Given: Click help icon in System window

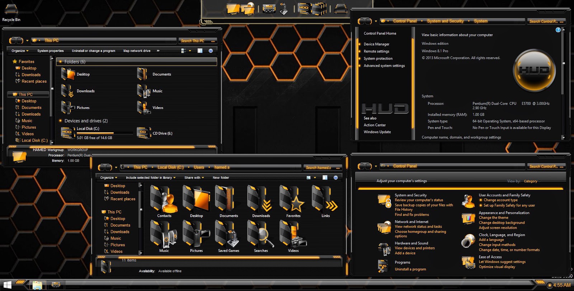Looking at the screenshot, I should coord(558,30).
